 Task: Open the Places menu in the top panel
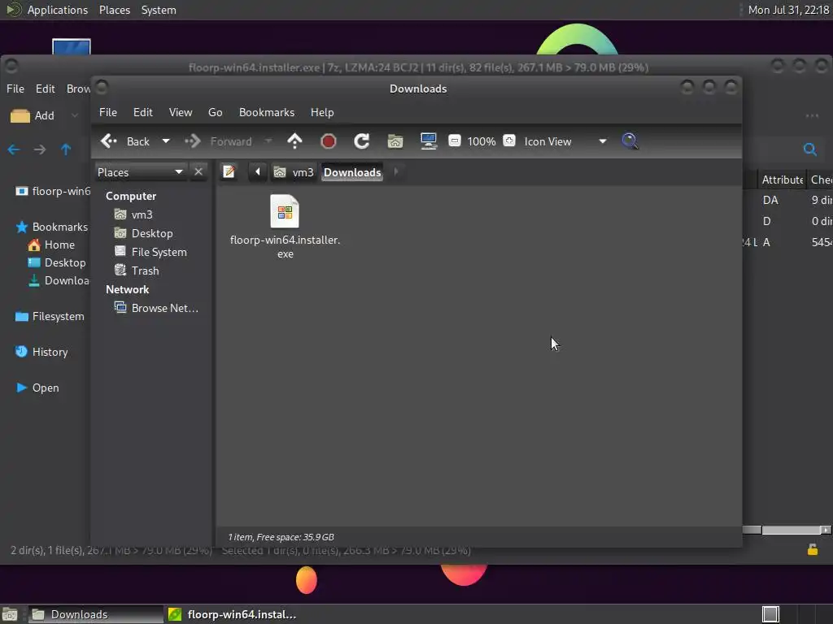click(115, 10)
